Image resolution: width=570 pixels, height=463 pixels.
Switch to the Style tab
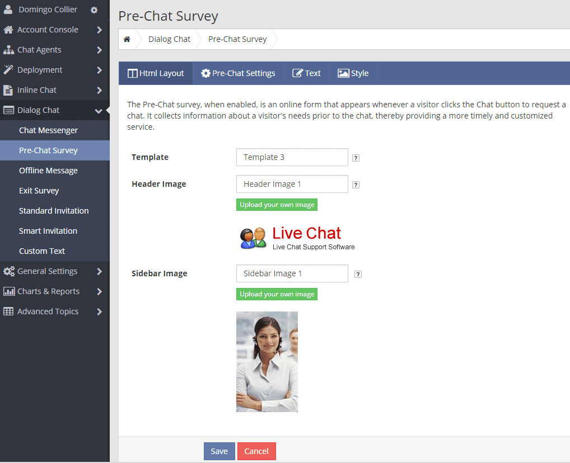pos(353,73)
